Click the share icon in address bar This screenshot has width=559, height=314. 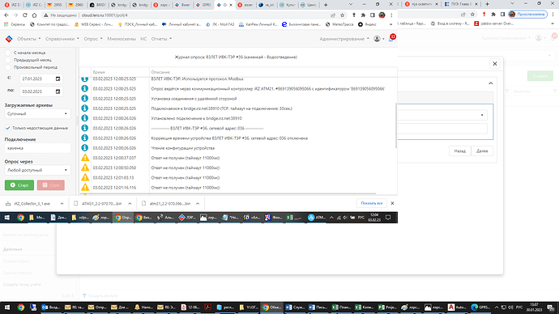(x=333, y=15)
